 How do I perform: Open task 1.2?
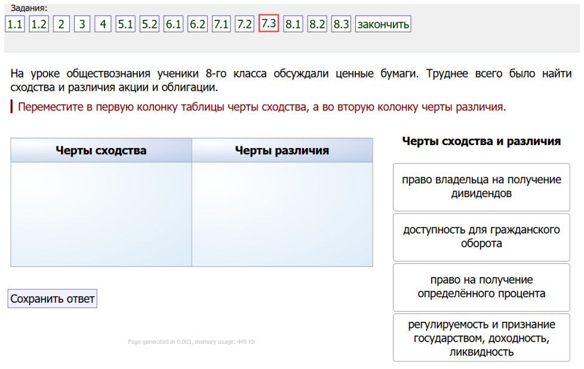[x=39, y=24]
